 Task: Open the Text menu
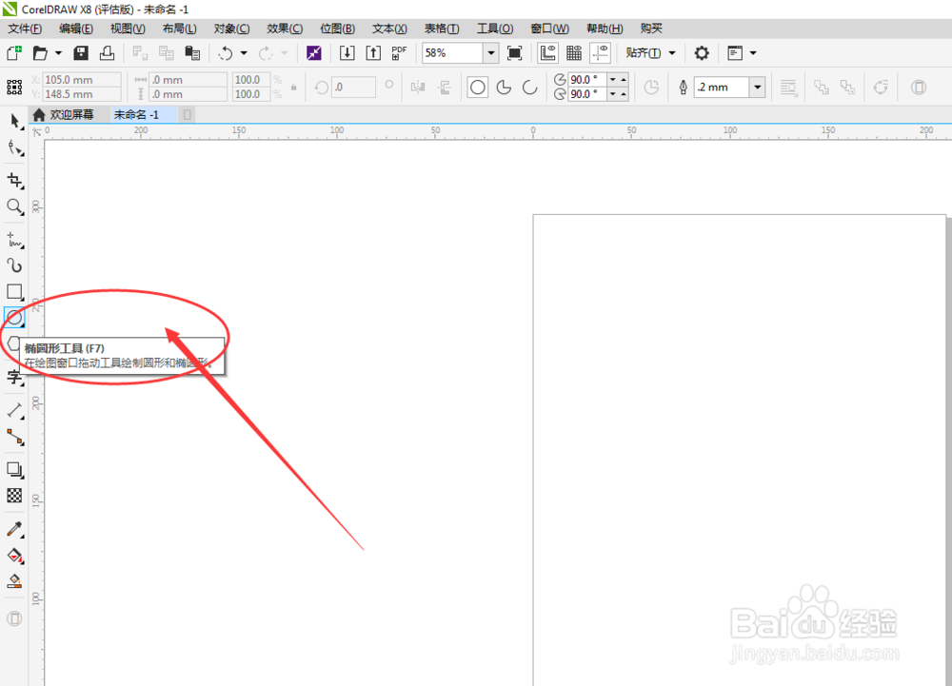click(x=389, y=29)
